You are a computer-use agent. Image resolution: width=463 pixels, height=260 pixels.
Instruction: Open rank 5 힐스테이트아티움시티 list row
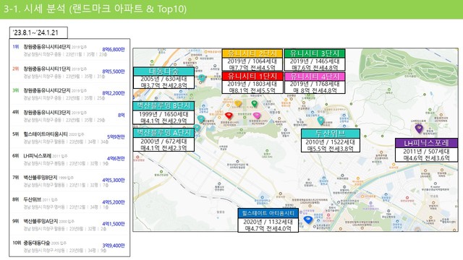(x=69, y=138)
